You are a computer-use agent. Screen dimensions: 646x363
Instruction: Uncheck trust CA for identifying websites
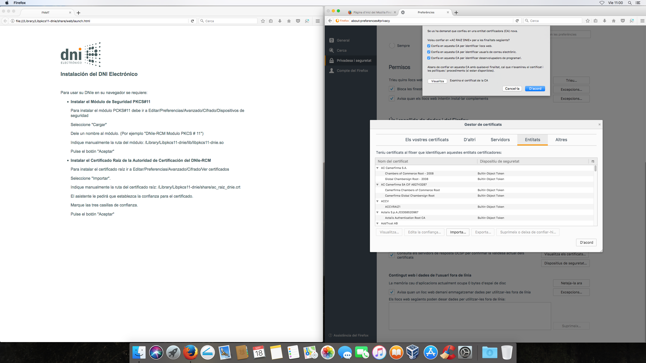click(429, 46)
